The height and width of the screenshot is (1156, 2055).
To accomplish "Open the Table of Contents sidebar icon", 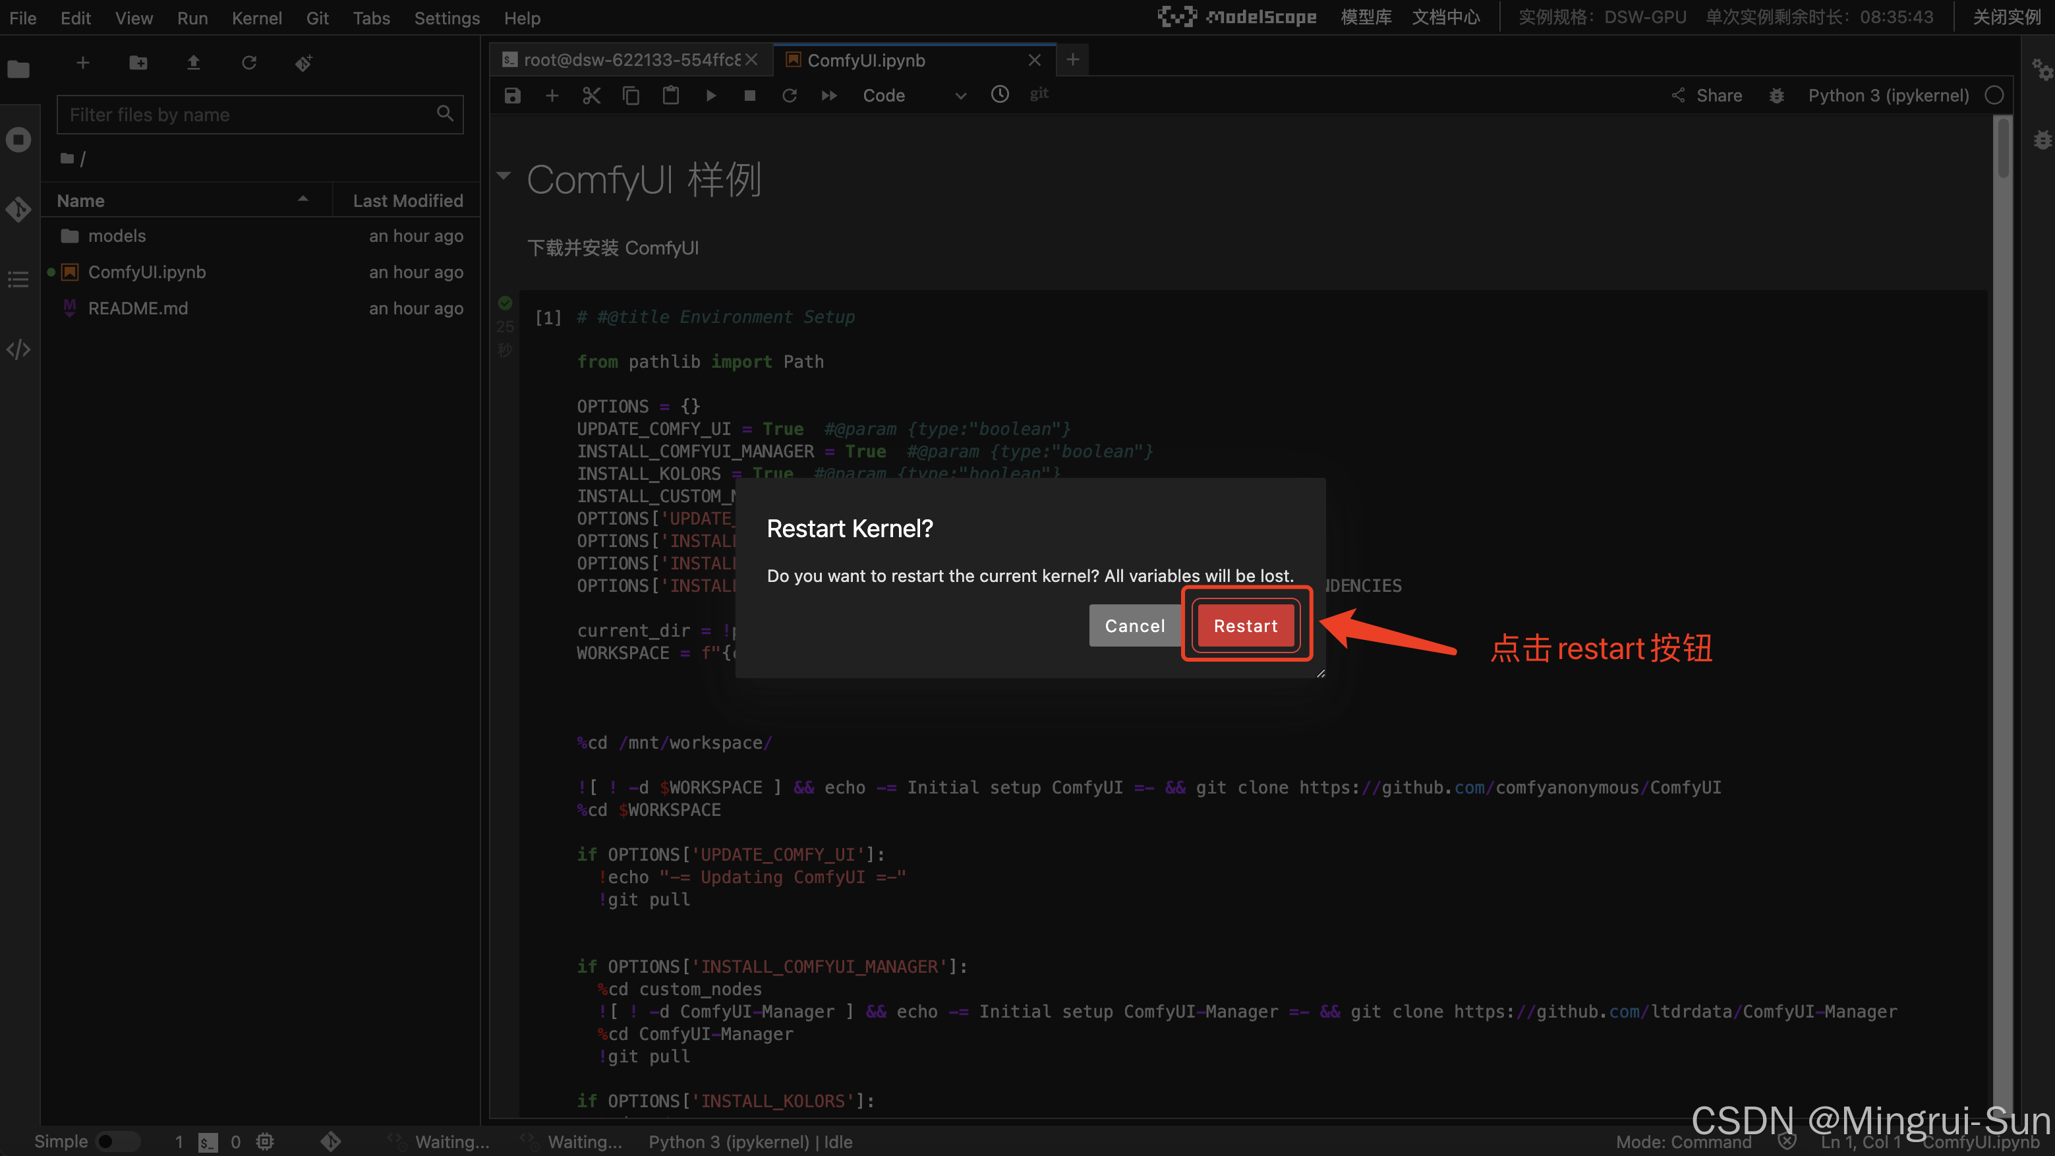I will pyautogui.click(x=18, y=279).
